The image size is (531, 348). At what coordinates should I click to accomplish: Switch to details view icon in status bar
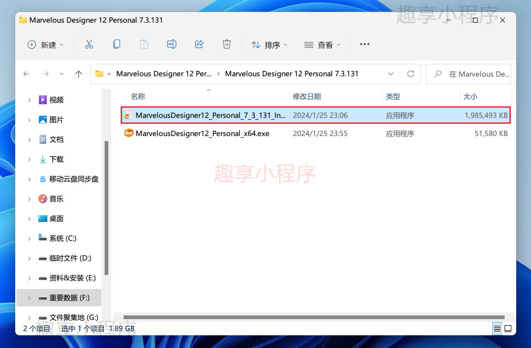[497, 329]
